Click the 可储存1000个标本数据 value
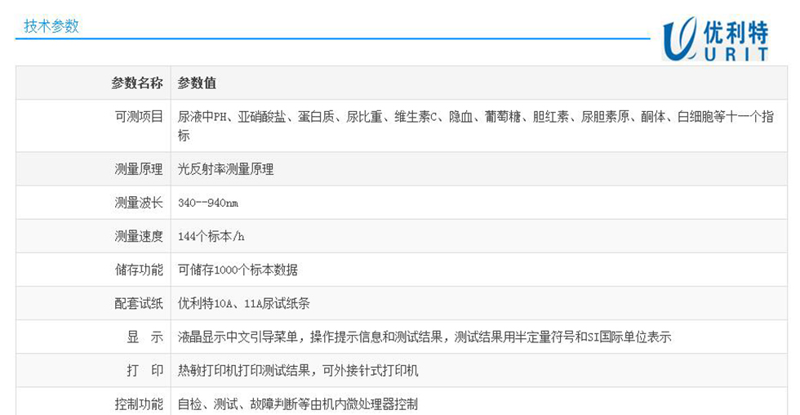The width and height of the screenshot is (800, 415). pyautogui.click(x=238, y=270)
